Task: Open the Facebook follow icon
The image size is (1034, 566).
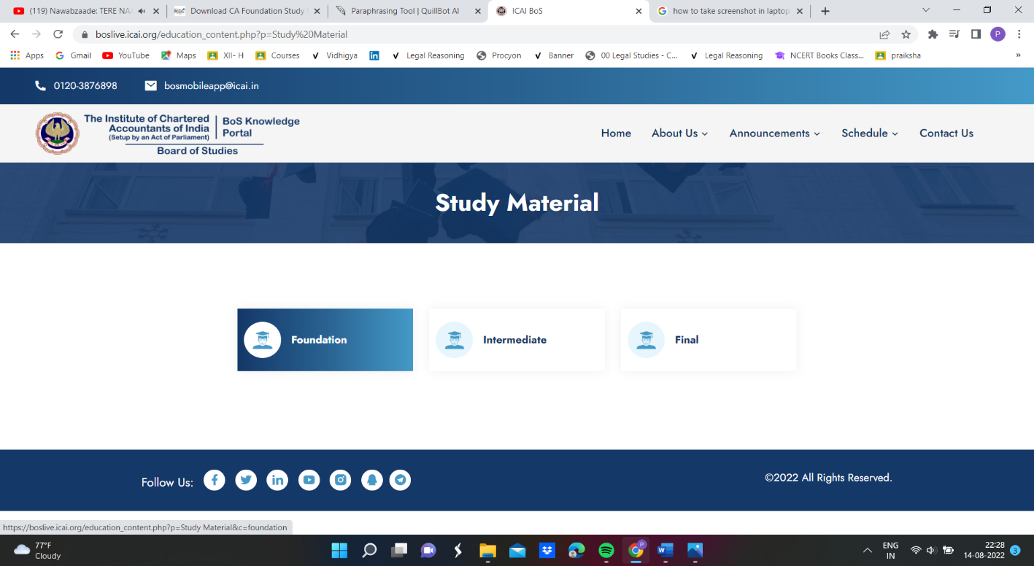Action: [214, 480]
